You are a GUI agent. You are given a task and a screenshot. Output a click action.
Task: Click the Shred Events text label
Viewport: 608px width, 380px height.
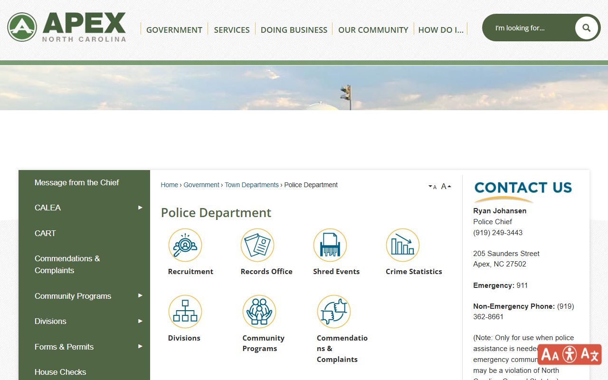point(336,272)
